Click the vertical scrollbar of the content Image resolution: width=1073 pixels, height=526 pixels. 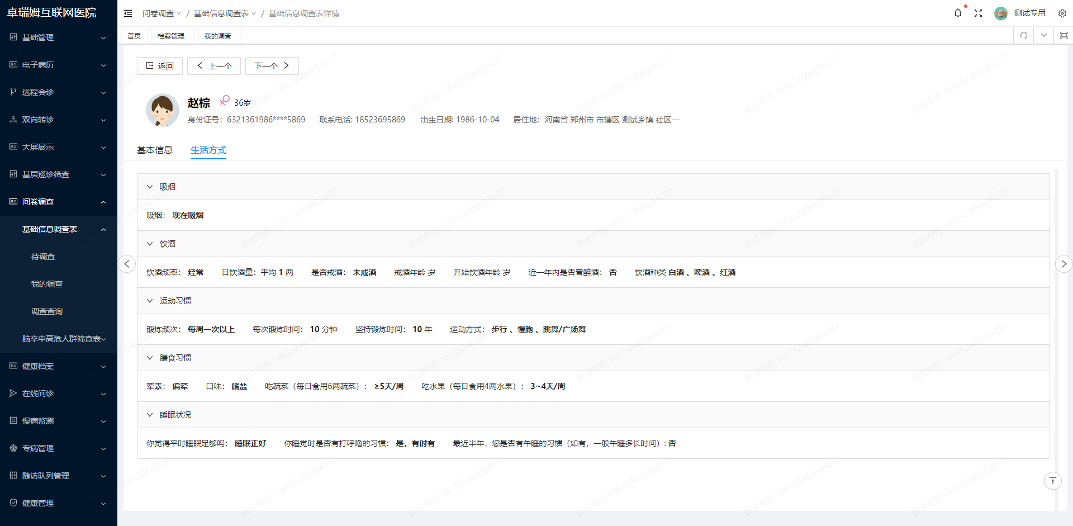[1057, 339]
